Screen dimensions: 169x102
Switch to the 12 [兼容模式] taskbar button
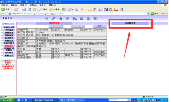(x=72, y=100)
